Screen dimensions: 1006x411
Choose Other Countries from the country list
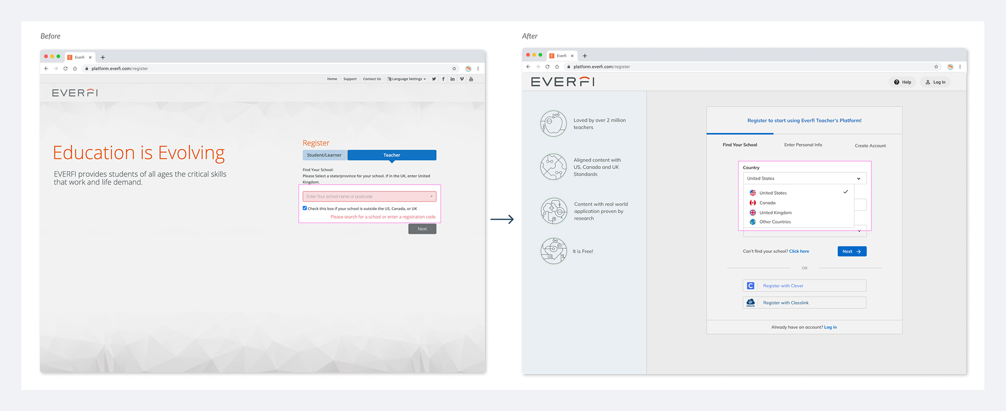[799, 222]
